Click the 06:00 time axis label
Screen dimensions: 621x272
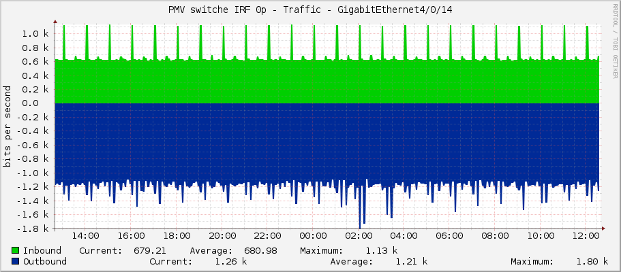pos(449,237)
